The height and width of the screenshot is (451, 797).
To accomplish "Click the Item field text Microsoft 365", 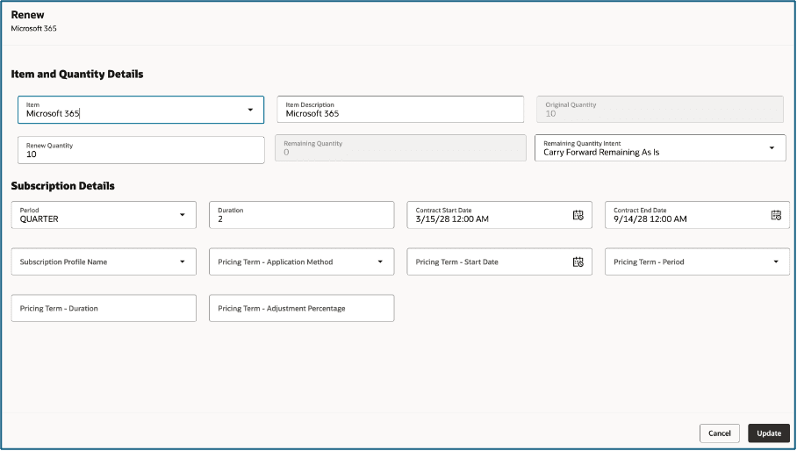I will 53,114.
